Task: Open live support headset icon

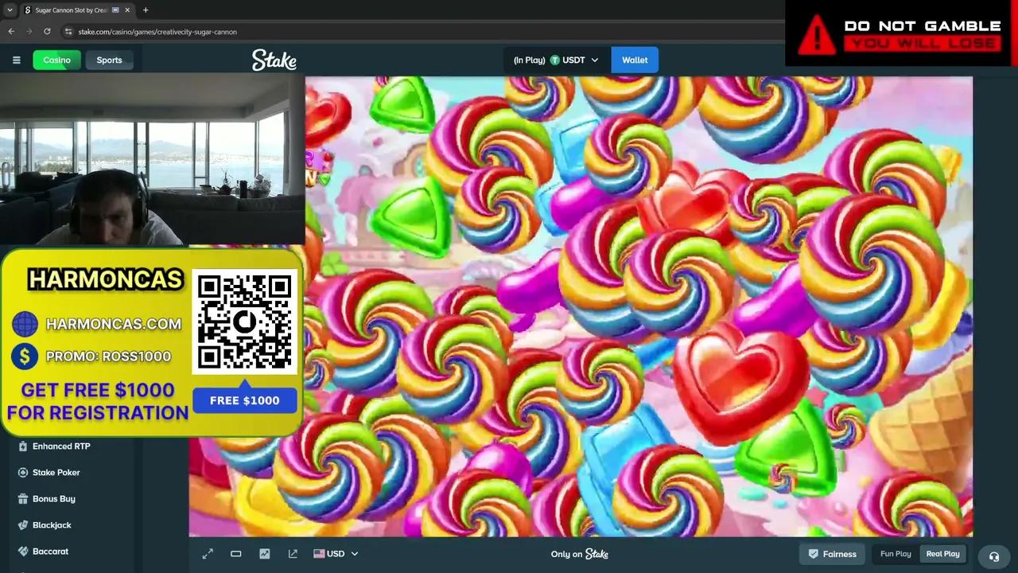Action: [993, 556]
